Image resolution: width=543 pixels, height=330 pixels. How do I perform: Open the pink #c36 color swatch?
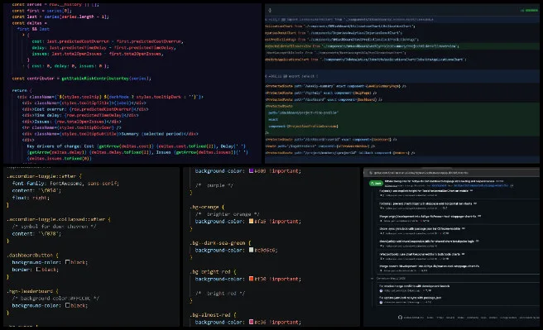[x=252, y=322]
